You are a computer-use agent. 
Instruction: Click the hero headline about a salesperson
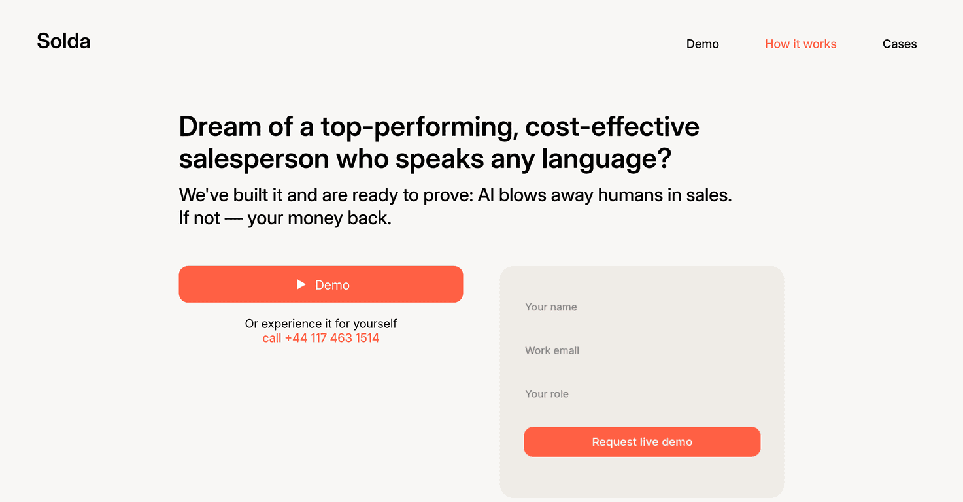coord(439,142)
